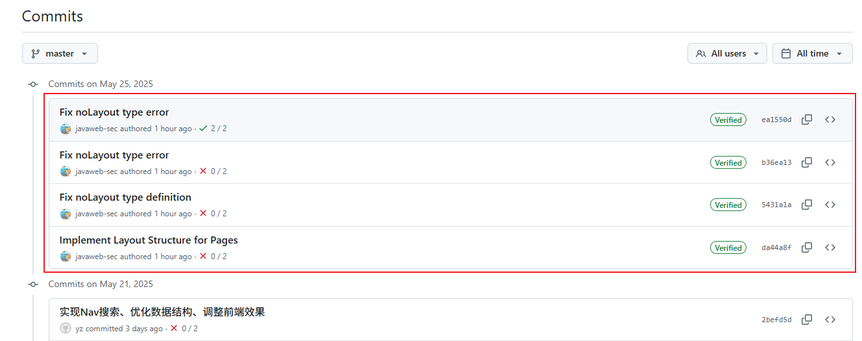Show failed 0 / 2 checks for b36ea13
Viewport: 862px width, 341px height.
[213, 171]
